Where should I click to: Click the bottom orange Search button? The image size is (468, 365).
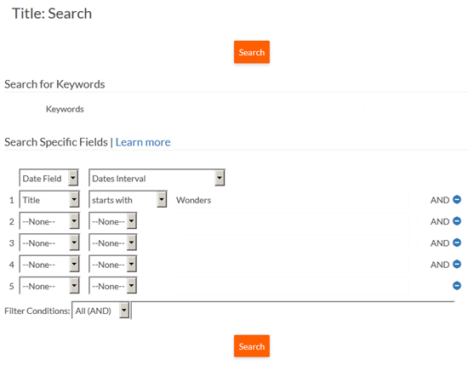pos(252,346)
